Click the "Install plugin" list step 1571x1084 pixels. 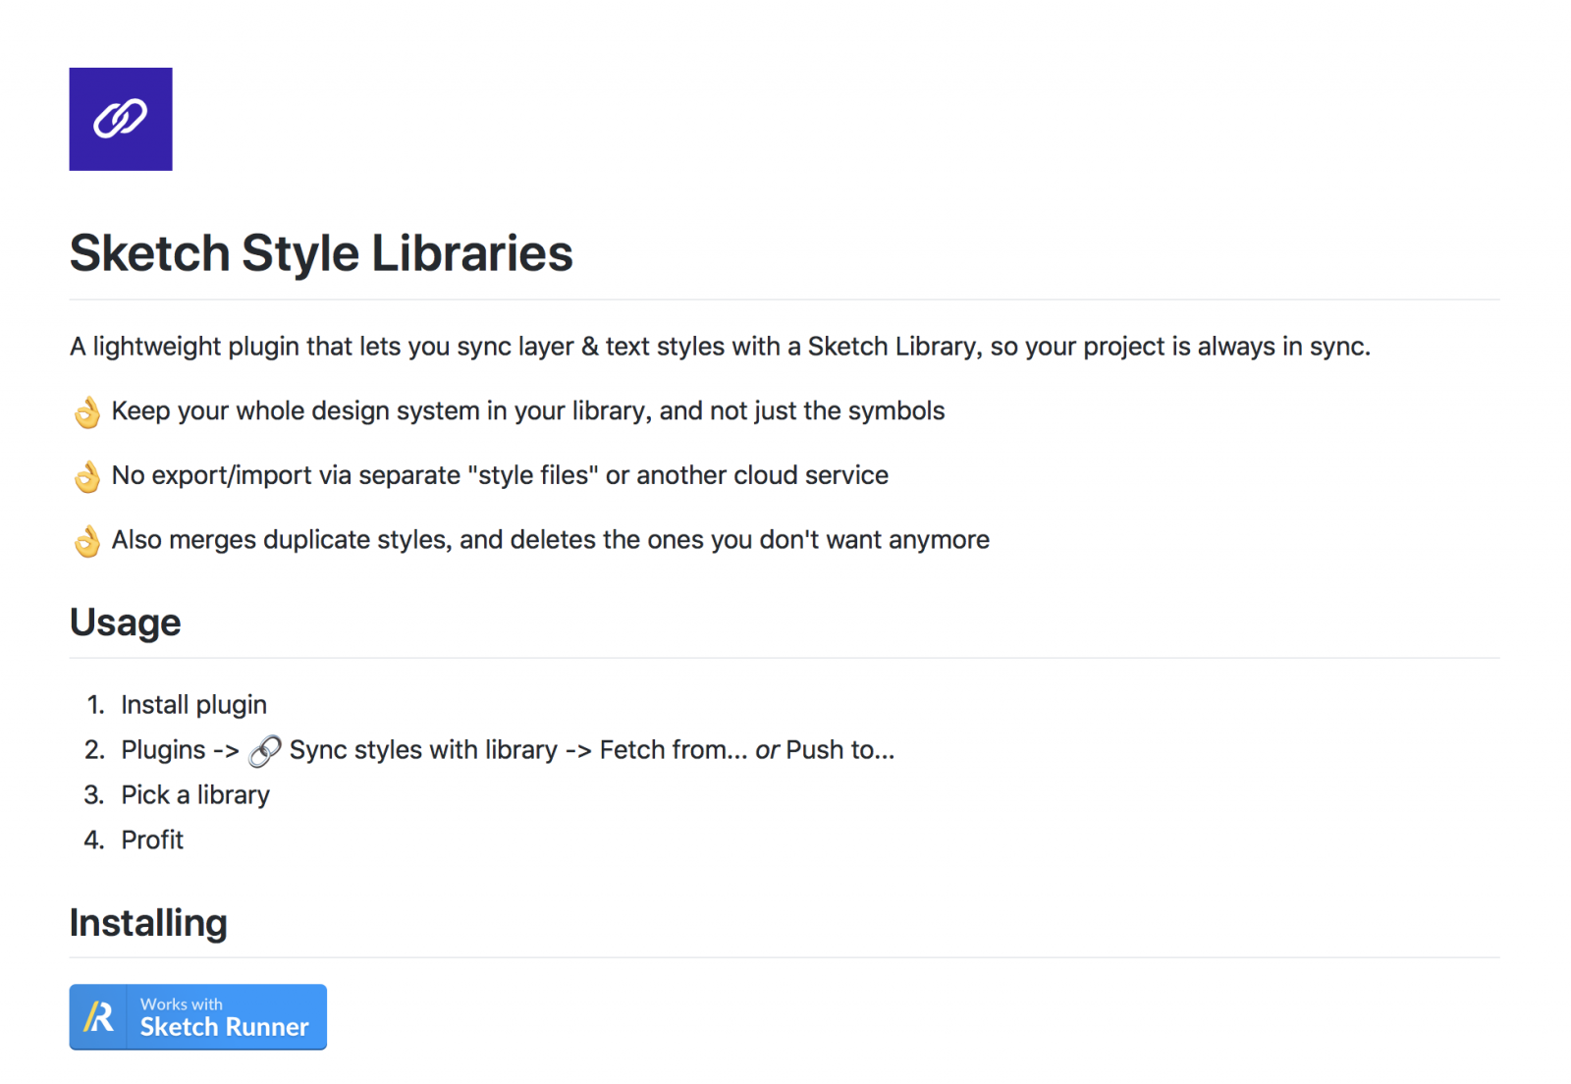click(x=193, y=705)
